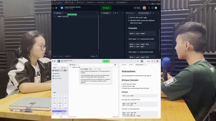
Task: Click the Replit logo menu in the dark window
Action: (56, 8)
